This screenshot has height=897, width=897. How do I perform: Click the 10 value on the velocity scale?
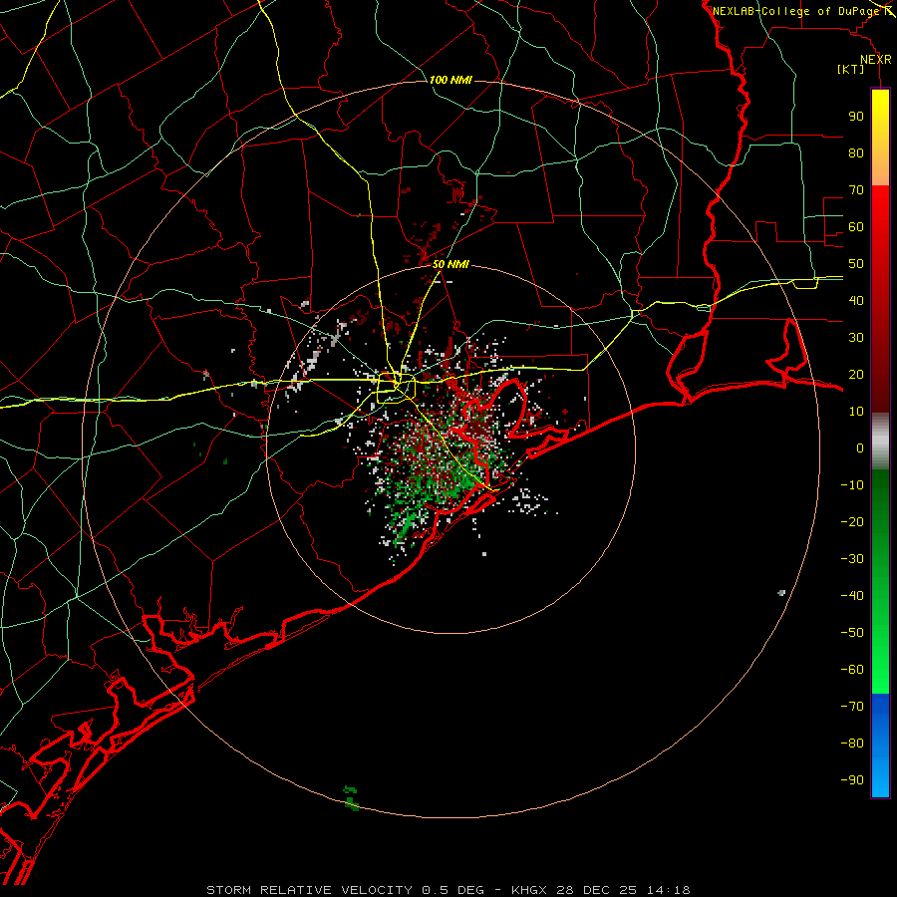[x=856, y=412]
